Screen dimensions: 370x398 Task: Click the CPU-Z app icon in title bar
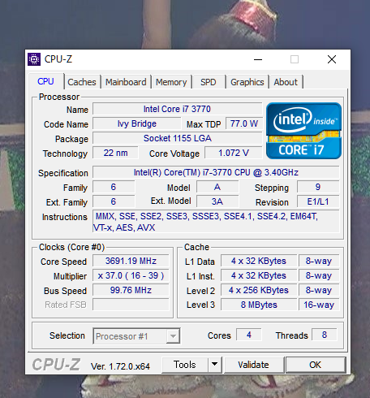[x=34, y=59]
